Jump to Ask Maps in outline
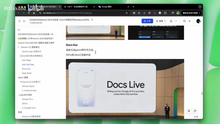This screenshot has width=220, height=124. 26,60
